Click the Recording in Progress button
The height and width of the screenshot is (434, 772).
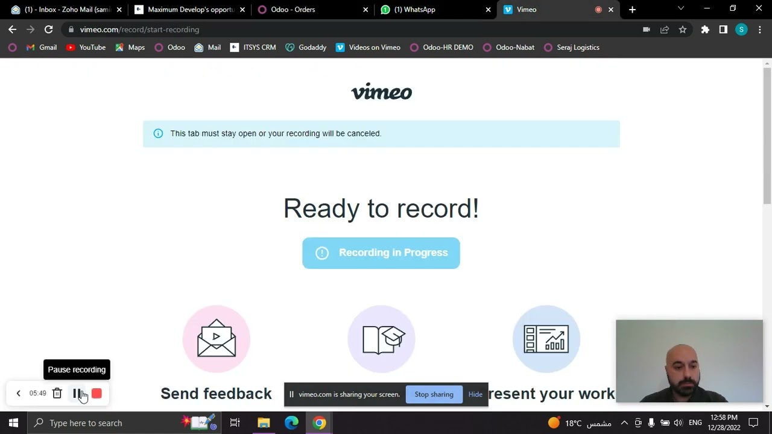(381, 253)
